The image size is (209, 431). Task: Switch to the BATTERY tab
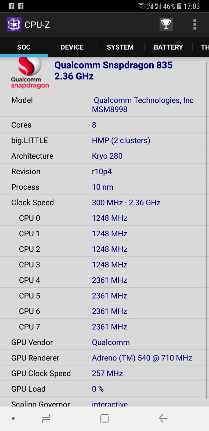[168, 47]
